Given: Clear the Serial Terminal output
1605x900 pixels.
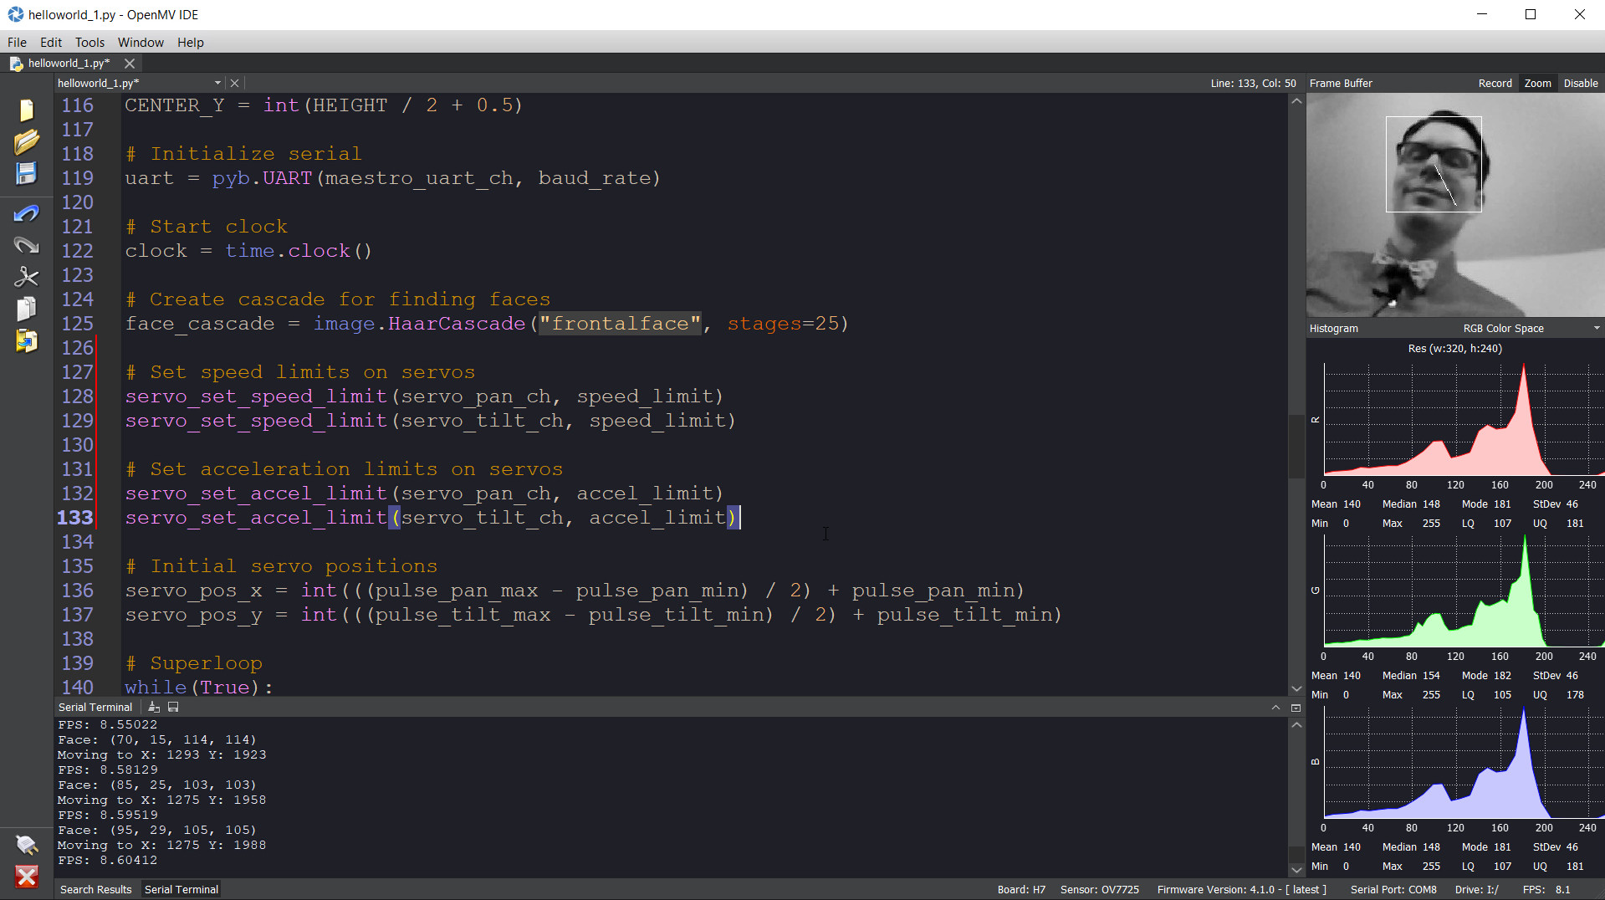Looking at the screenshot, I should (153, 707).
